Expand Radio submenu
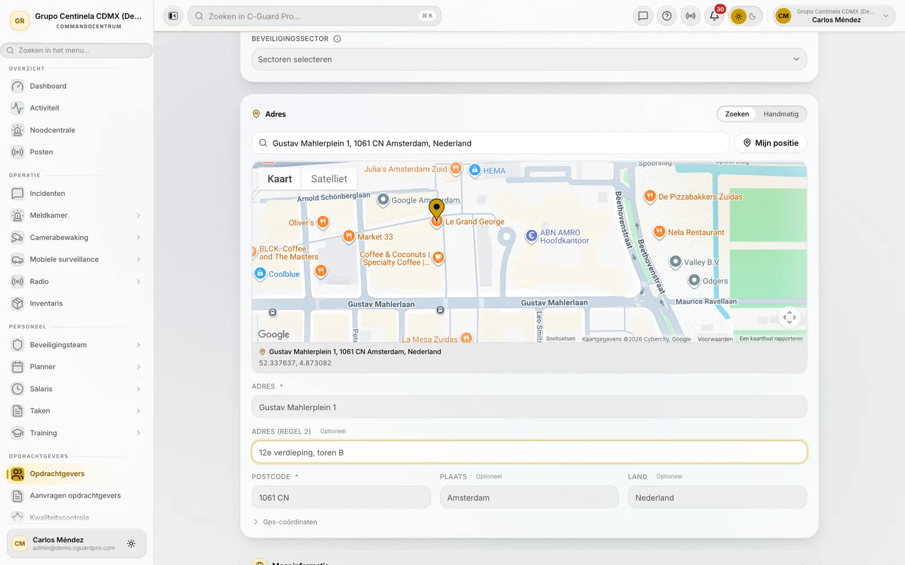905x565 pixels. coord(139,281)
